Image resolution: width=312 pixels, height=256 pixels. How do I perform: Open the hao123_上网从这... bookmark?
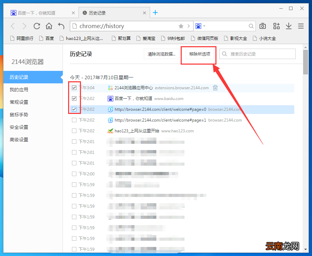(81, 39)
